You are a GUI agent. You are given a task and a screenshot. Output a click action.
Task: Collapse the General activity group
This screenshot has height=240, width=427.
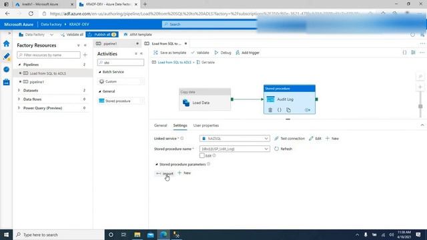click(x=99, y=91)
